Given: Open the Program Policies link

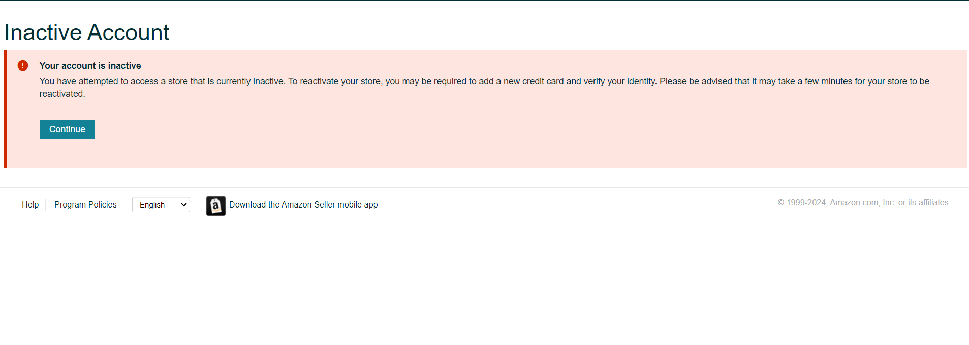Looking at the screenshot, I should pyautogui.click(x=85, y=204).
